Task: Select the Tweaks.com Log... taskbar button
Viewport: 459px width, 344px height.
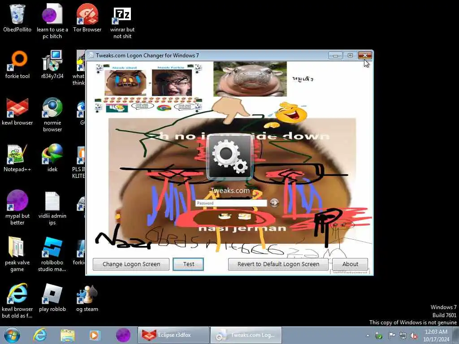Action: point(246,335)
